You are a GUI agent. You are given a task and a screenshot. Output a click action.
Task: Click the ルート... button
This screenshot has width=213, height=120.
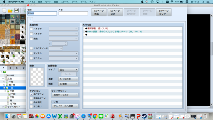[69, 74]
